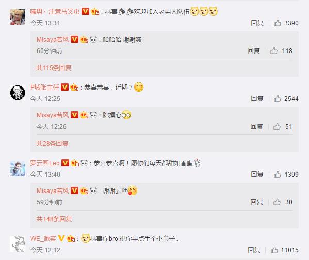Open Misaya若风 profile from 哈哈哈 reply
Viewport: 309px width, 260px height.
click(53, 40)
